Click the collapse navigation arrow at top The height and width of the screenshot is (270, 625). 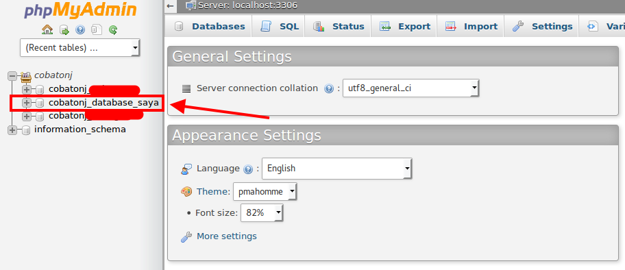[x=171, y=5]
